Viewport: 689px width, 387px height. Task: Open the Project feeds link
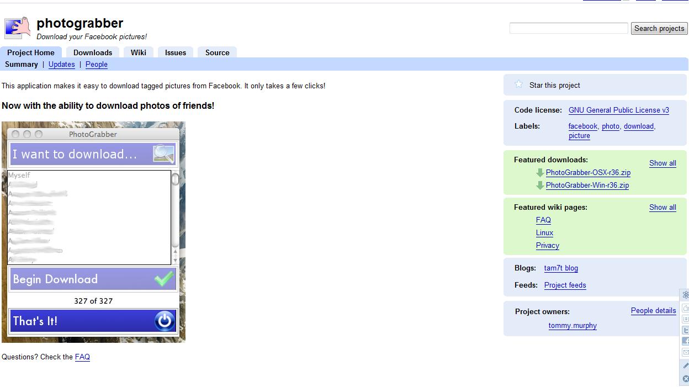(565, 285)
